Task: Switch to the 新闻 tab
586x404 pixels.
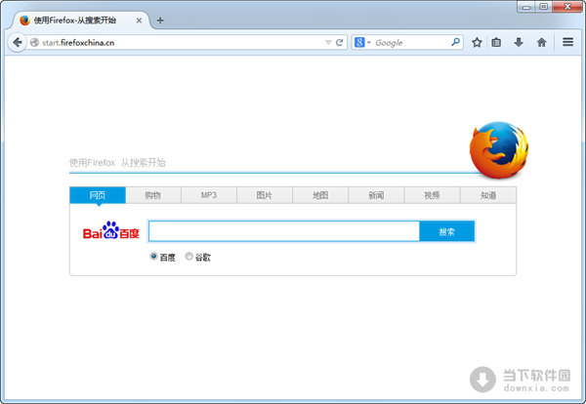Action: (x=376, y=195)
